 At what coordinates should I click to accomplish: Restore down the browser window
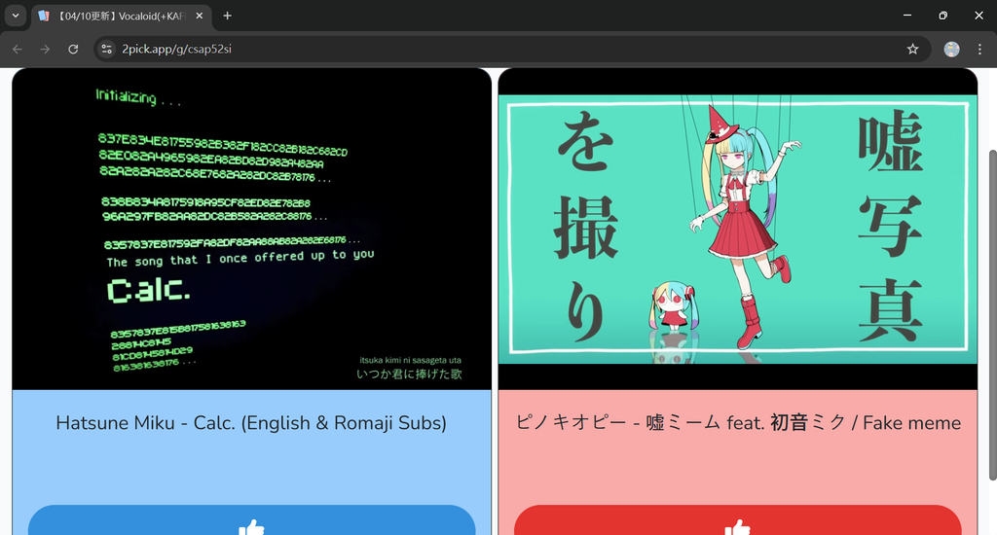click(x=942, y=16)
